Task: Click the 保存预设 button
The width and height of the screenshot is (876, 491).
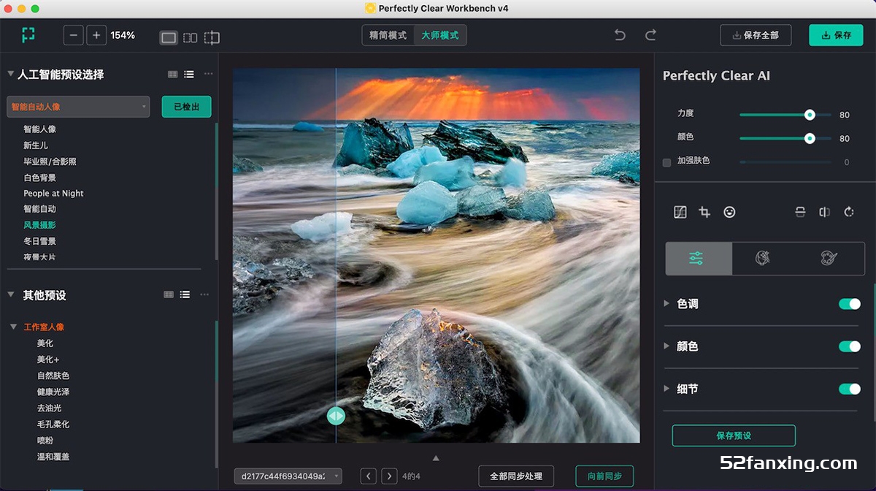Action: pos(734,435)
